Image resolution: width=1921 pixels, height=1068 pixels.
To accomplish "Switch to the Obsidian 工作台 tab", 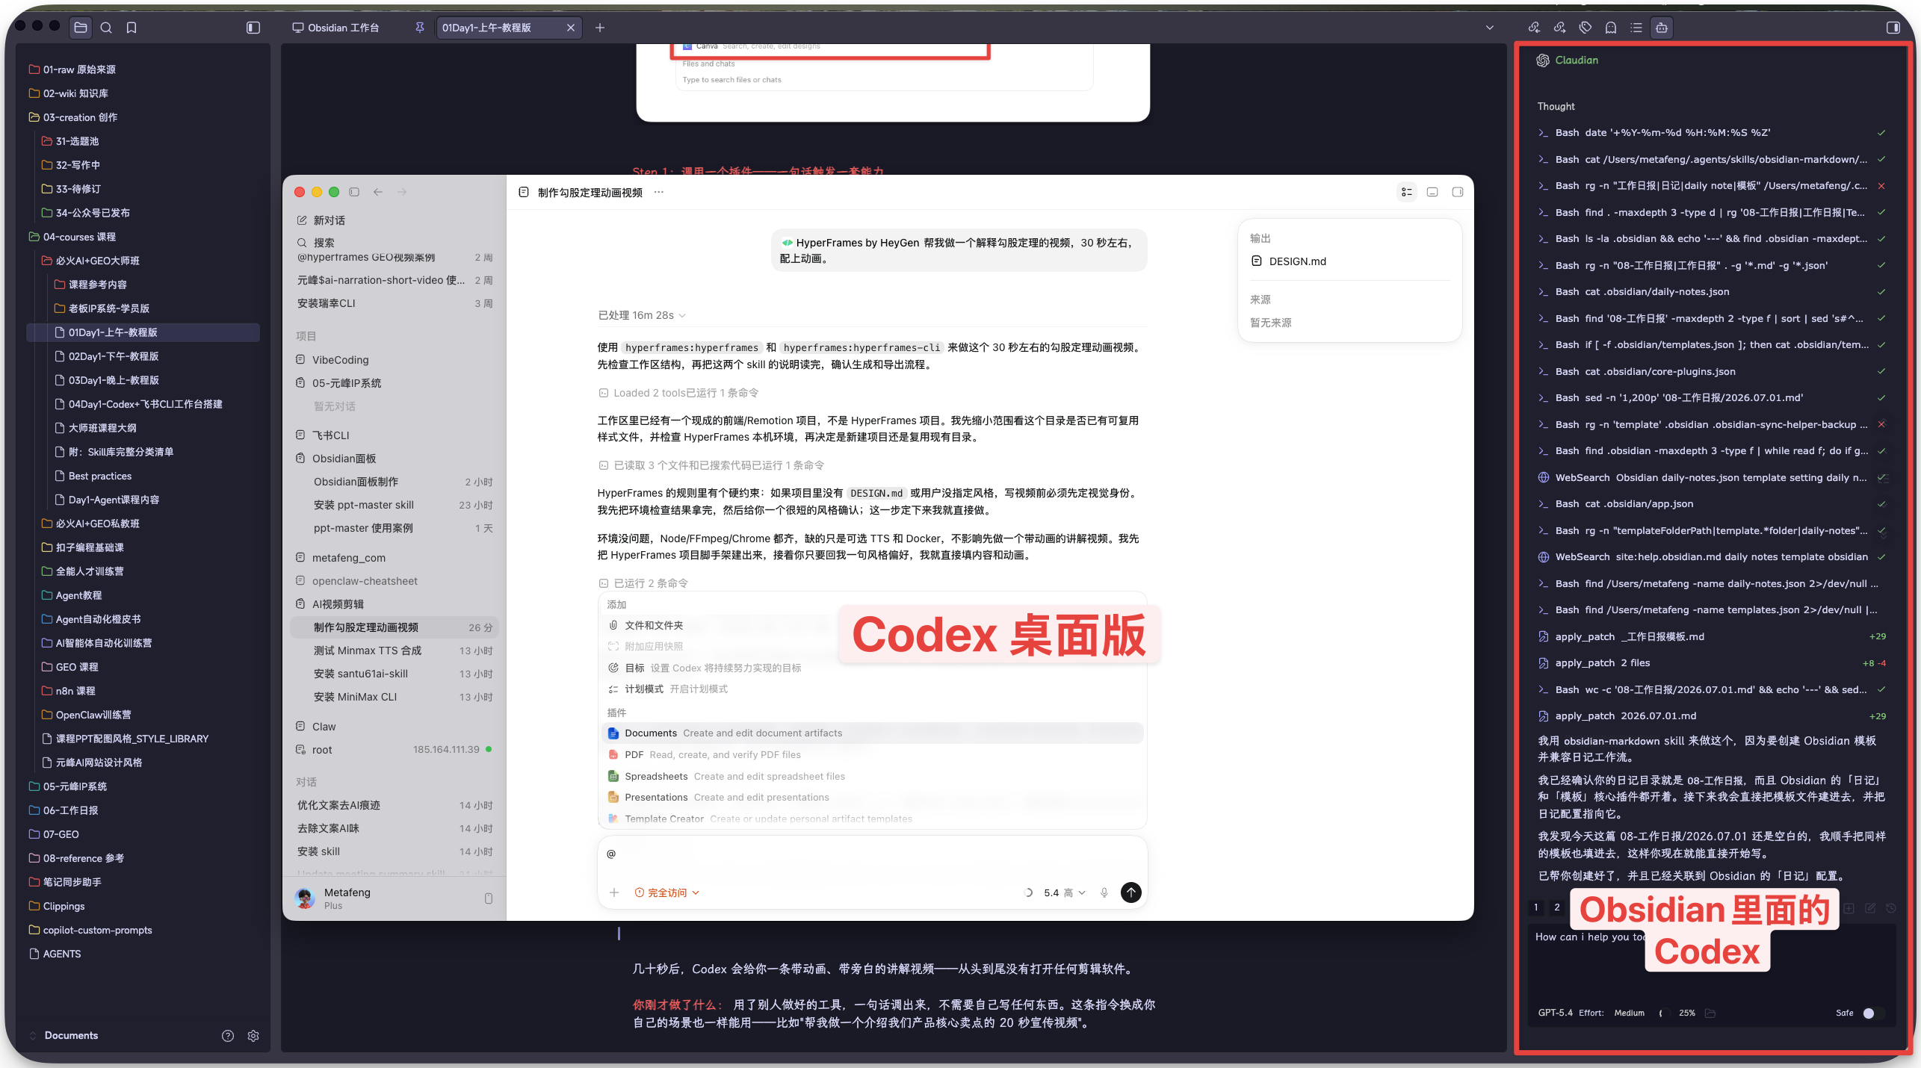I will pyautogui.click(x=343, y=28).
